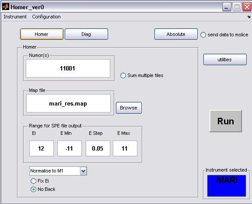Close the Homer_ver0 window
Viewport: 252px width, 204px height.
(x=247, y=7)
